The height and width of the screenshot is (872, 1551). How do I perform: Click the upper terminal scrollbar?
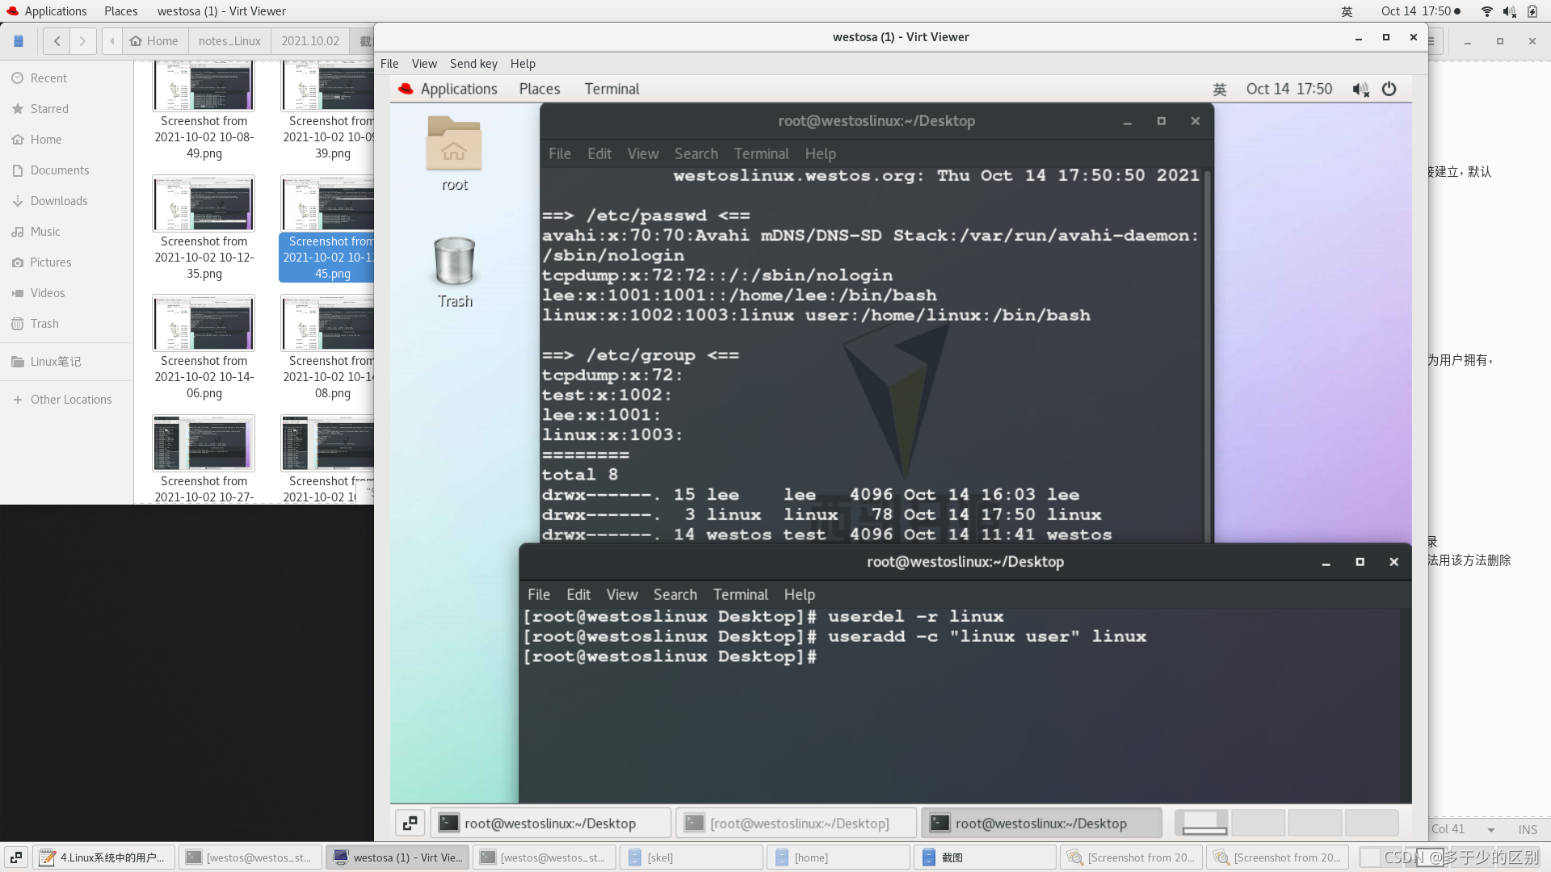(1208, 355)
